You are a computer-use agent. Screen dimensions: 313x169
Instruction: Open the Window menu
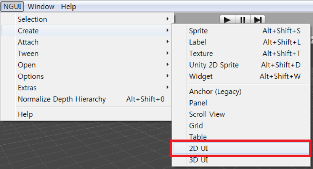pyautogui.click(x=41, y=6)
